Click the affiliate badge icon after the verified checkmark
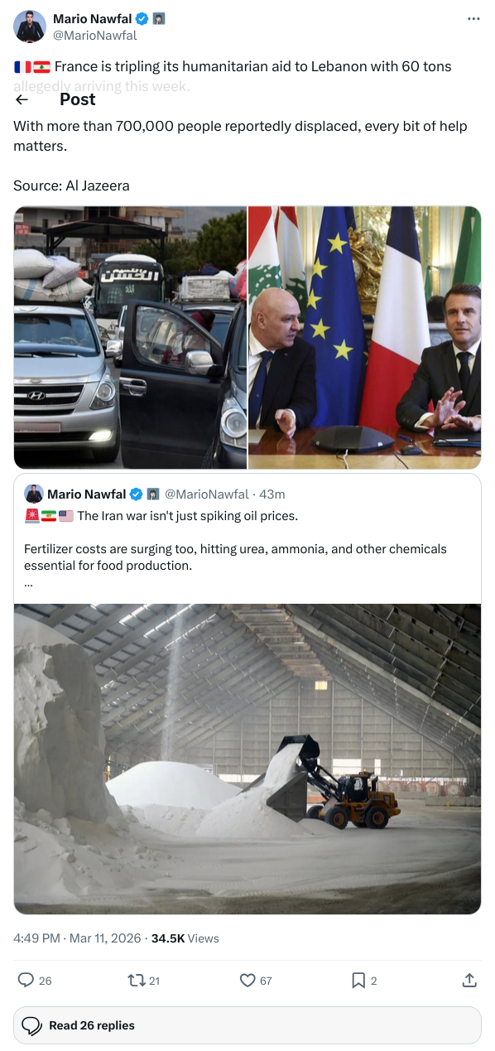The image size is (495, 1051). pos(159,18)
